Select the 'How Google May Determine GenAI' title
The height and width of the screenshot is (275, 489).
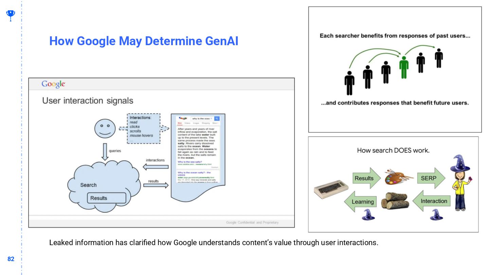click(144, 41)
